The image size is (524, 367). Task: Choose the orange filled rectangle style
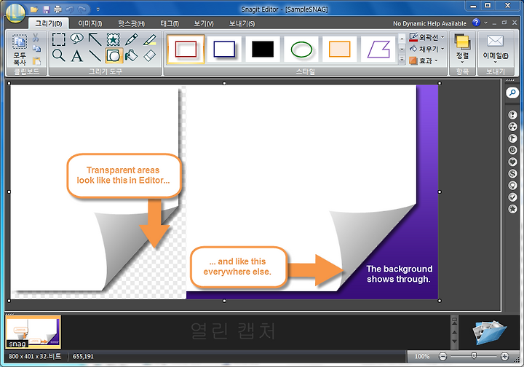point(340,49)
